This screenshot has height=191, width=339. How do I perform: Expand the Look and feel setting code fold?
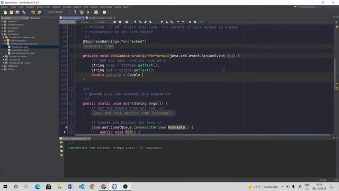click(71, 113)
